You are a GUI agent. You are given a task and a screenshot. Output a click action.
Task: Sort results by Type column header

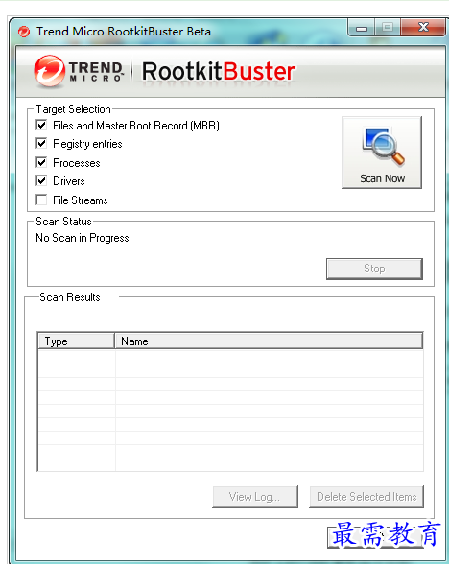tap(77, 341)
